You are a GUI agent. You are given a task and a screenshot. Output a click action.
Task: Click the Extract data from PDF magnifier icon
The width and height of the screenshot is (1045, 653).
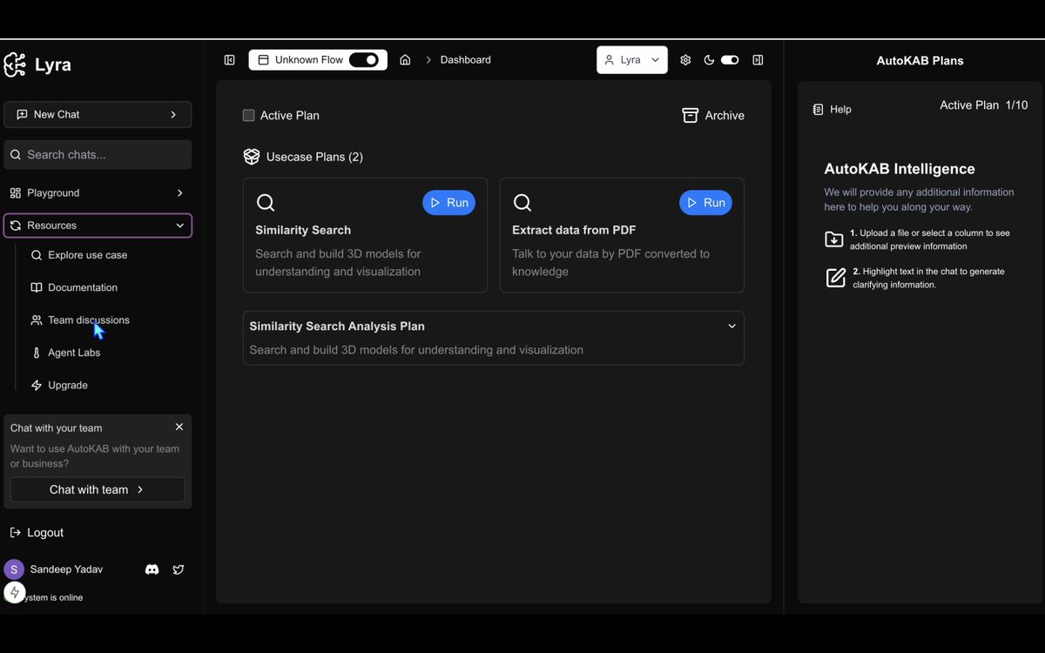522,203
